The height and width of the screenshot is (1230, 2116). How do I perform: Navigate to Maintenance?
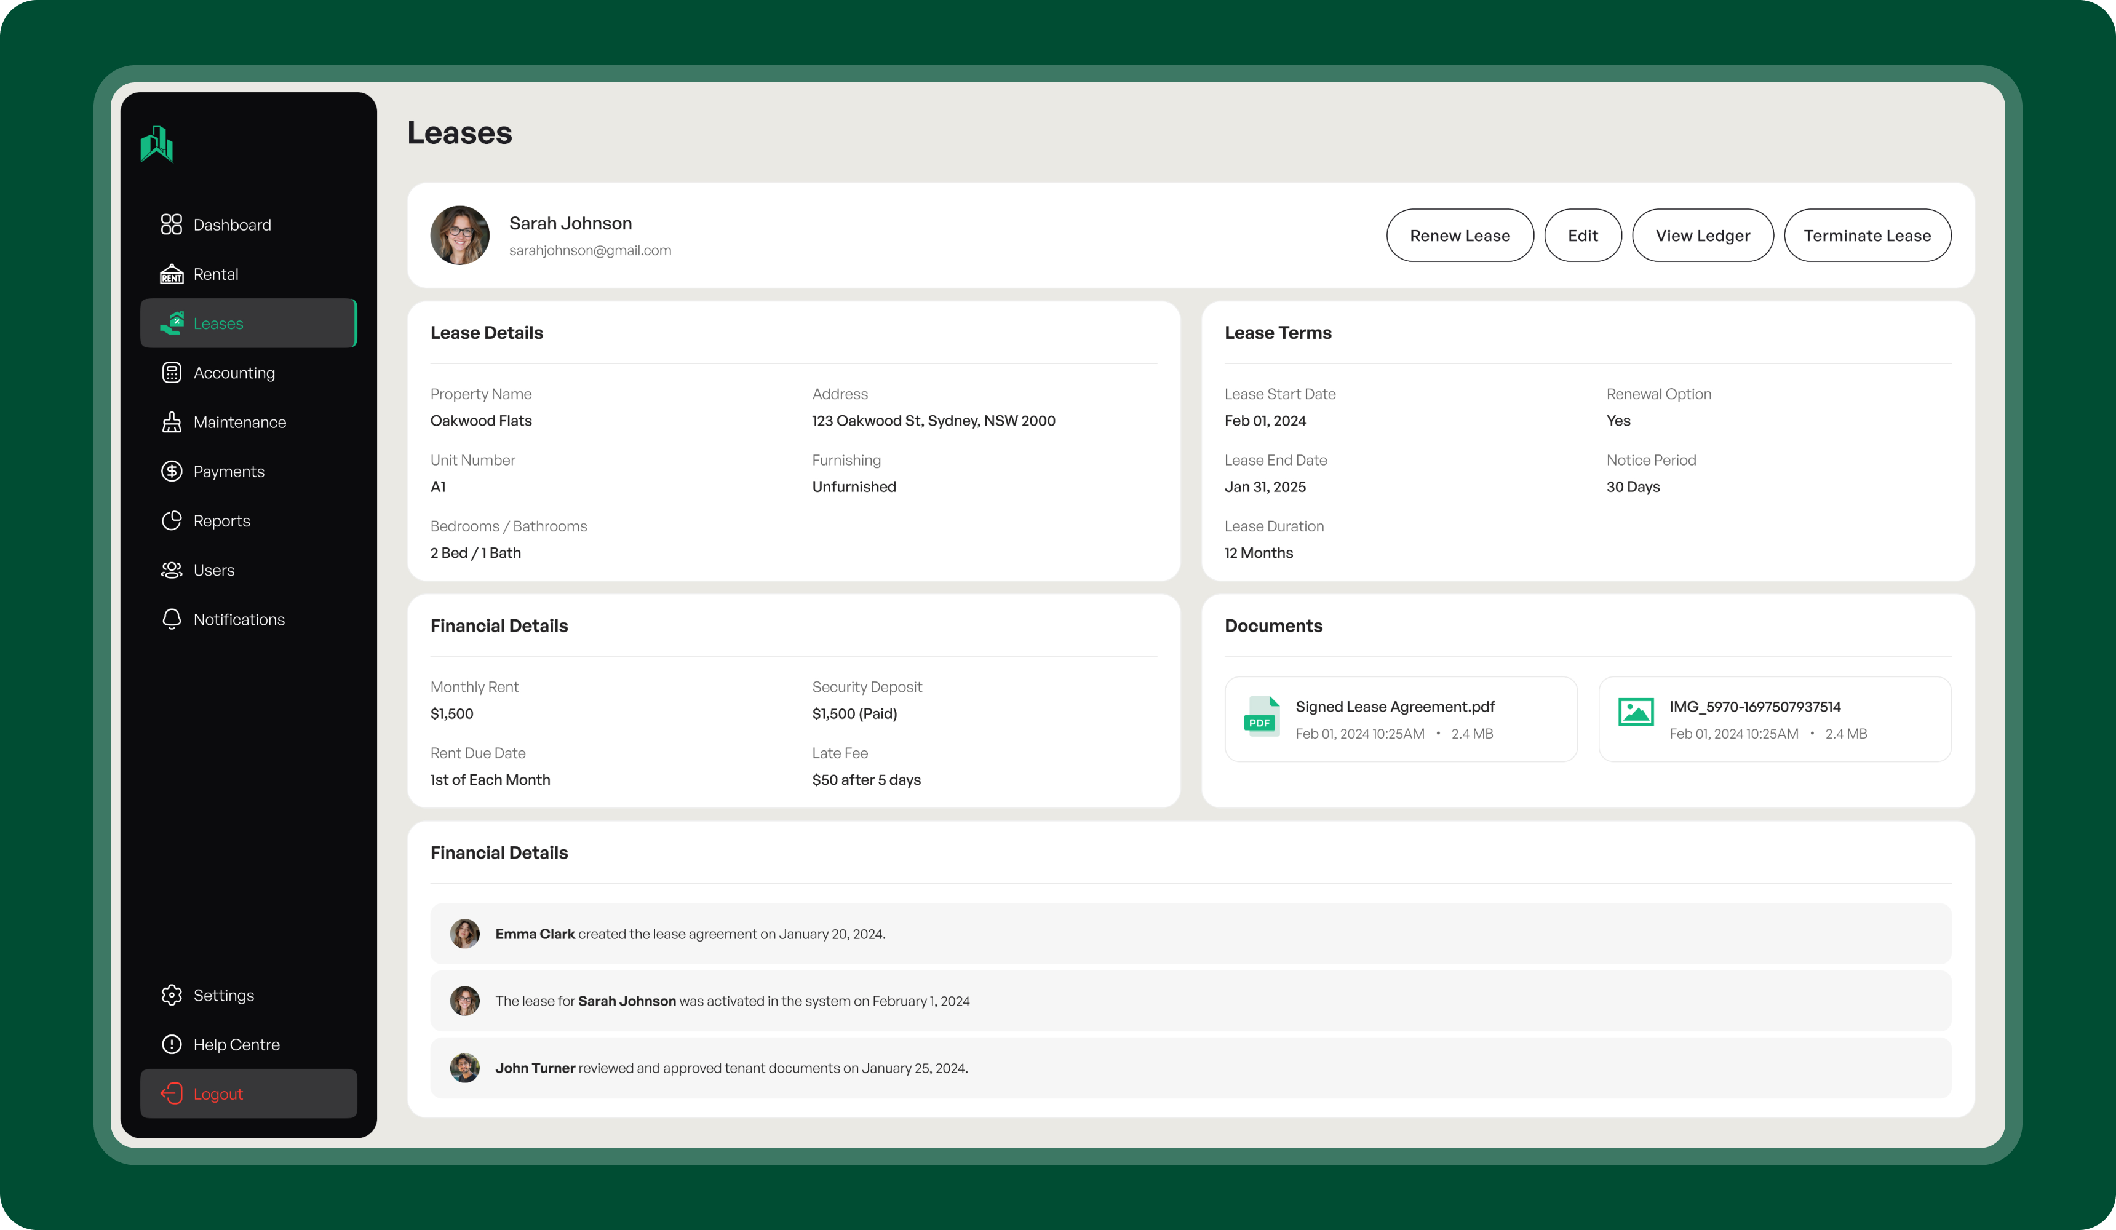249,423
